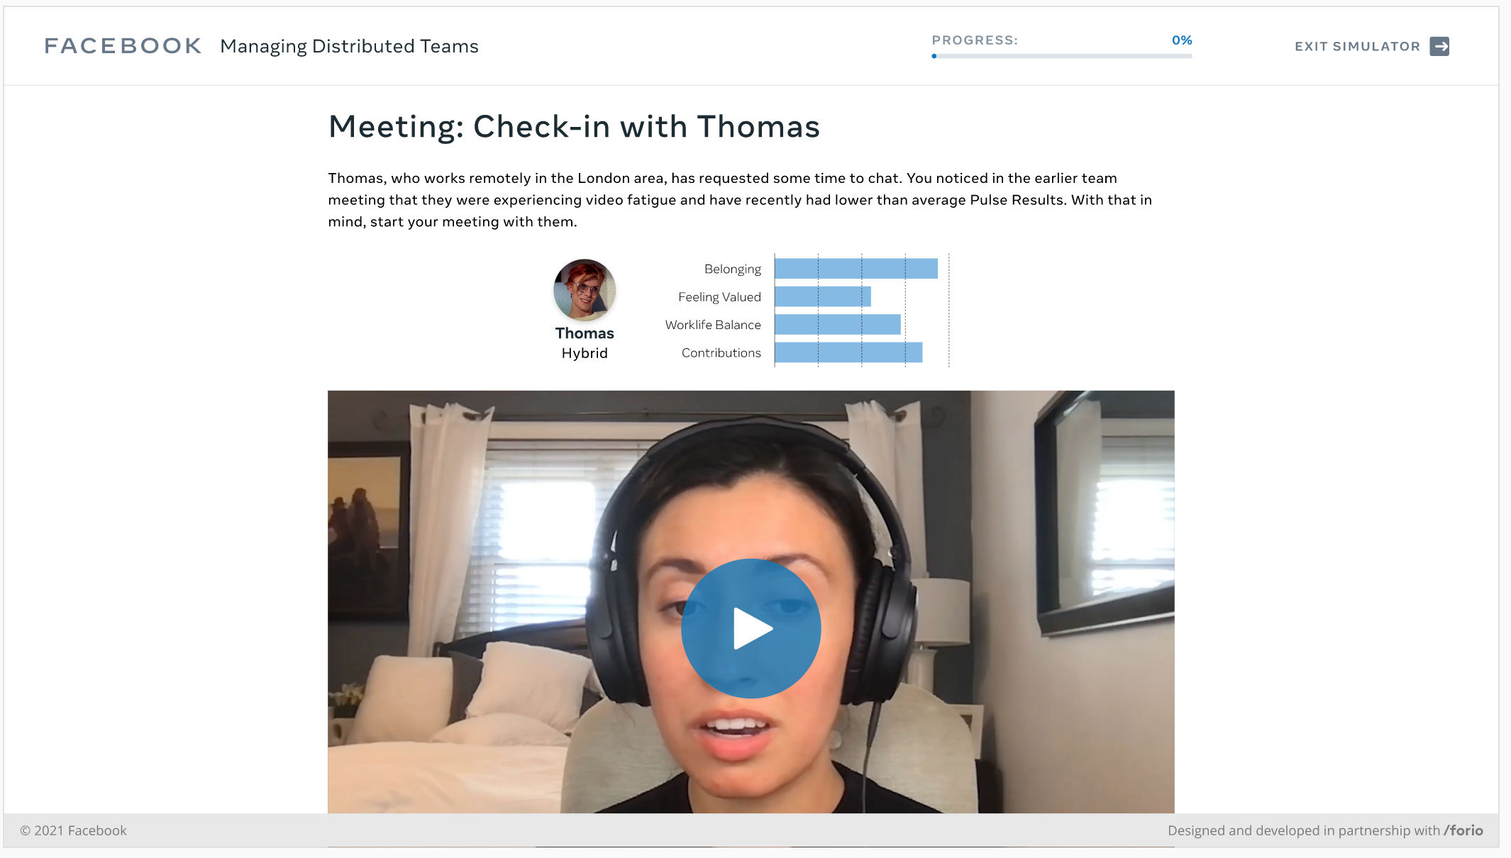This screenshot has width=1511, height=858.
Task: Click the Exit Simulator arrow icon
Action: click(x=1444, y=45)
